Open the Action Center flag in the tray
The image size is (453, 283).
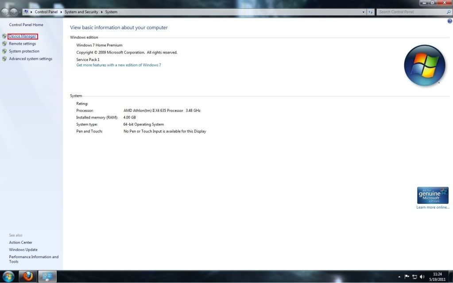click(x=407, y=277)
